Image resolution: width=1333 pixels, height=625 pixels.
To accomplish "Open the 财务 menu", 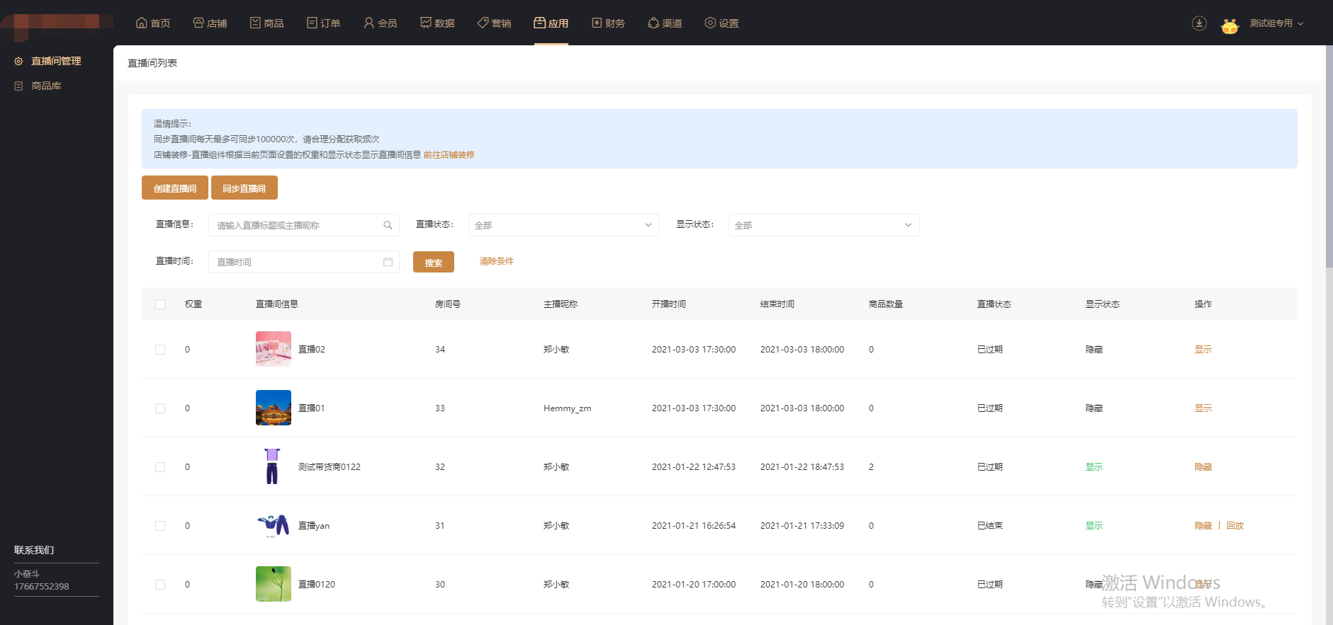I will [608, 23].
